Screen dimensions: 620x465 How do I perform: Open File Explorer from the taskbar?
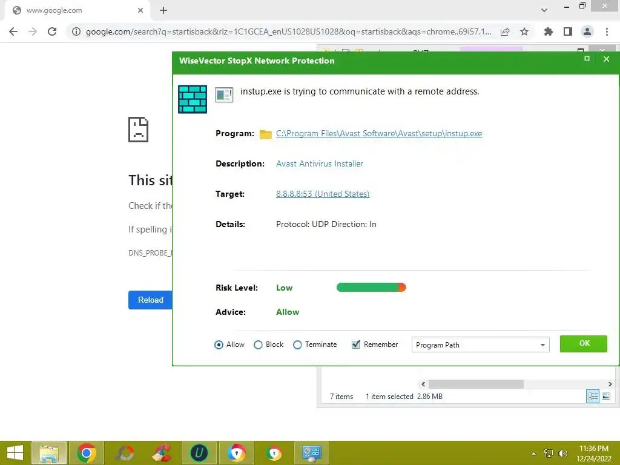pyautogui.click(x=49, y=453)
